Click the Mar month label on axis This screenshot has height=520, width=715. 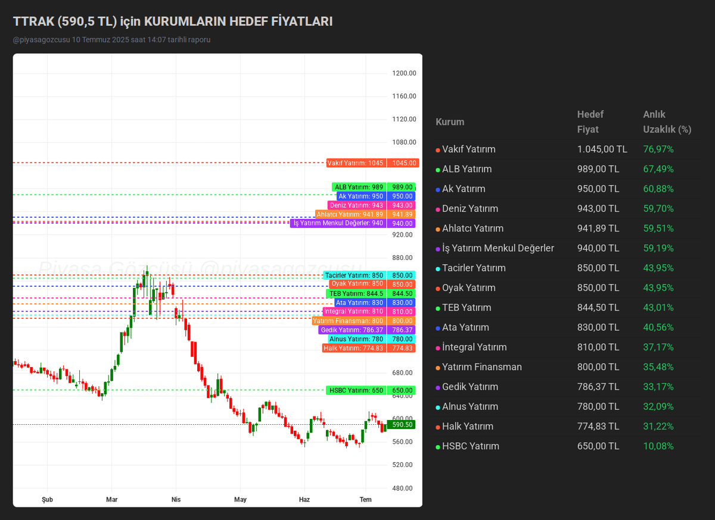(x=111, y=500)
